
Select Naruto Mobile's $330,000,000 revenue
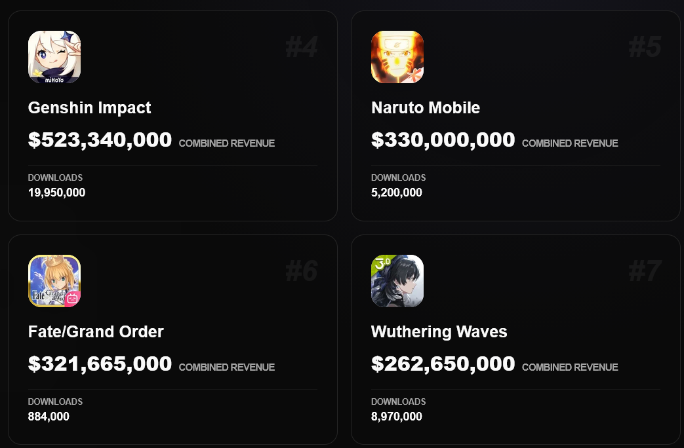(x=443, y=140)
